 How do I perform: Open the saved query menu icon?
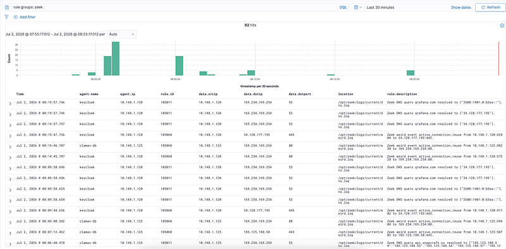click(x=7, y=8)
